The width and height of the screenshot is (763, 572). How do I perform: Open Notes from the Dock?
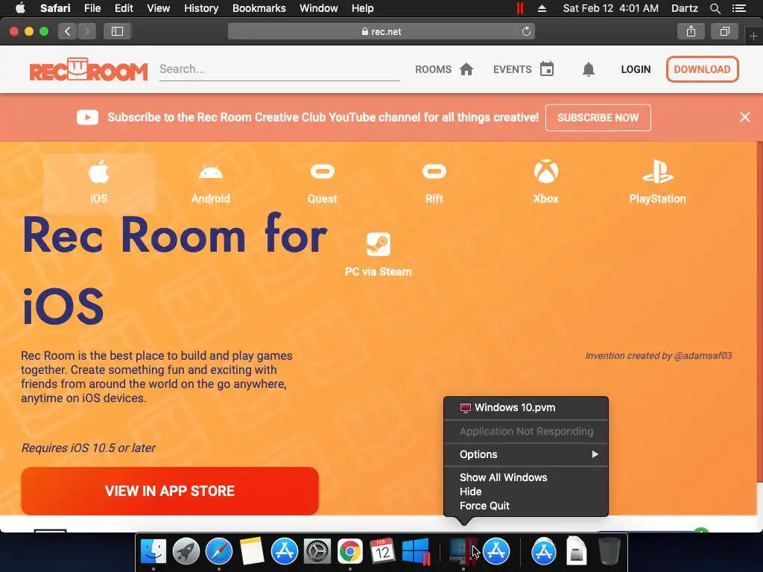[x=252, y=551]
